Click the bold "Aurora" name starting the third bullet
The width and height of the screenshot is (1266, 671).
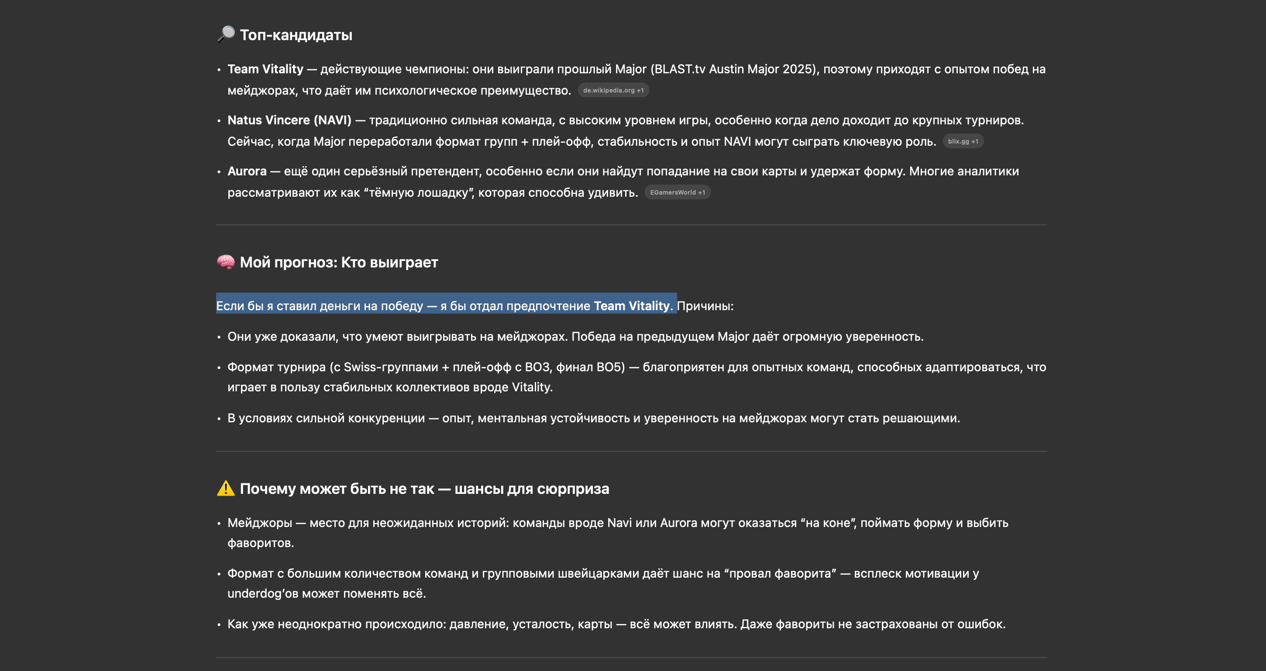[x=247, y=171]
